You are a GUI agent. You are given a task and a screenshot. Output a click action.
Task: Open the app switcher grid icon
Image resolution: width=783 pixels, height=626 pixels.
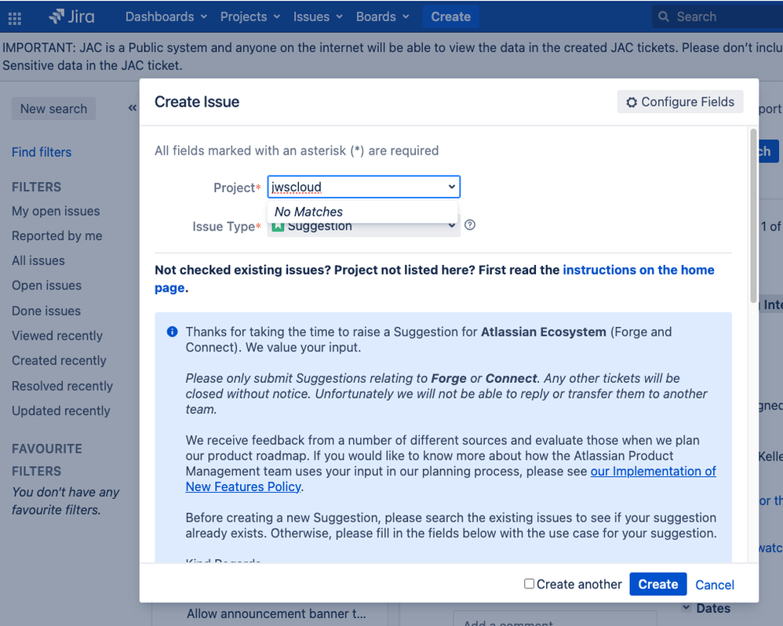pos(14,17)
